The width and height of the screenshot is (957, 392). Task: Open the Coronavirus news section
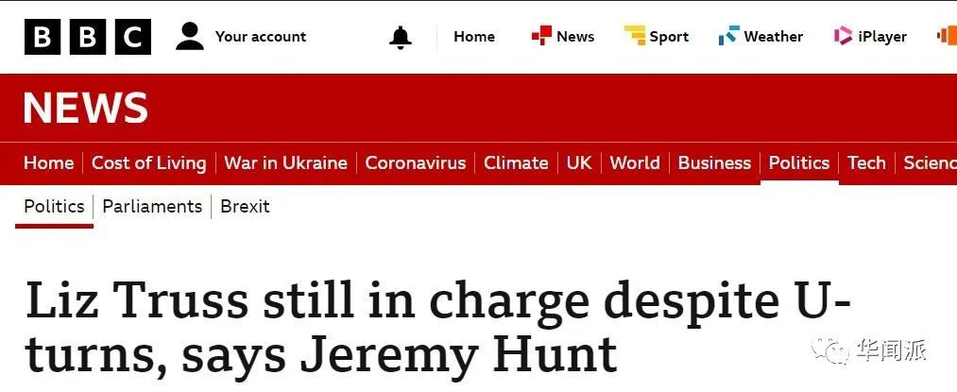click(x=415, y=162)
